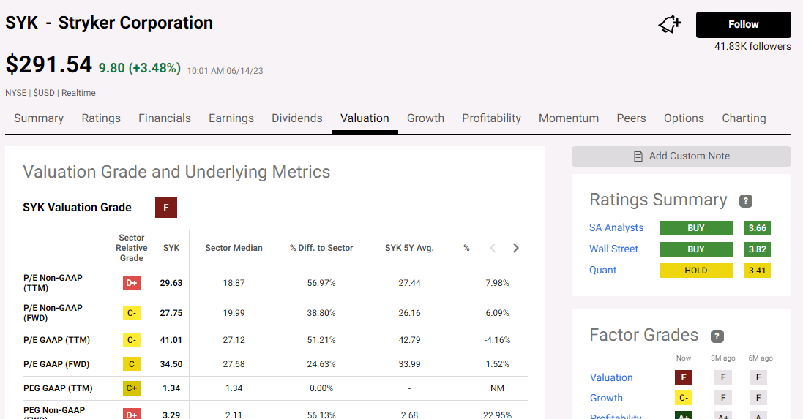The image size is (803, 419).
Task: Click the Sector Median column header
Action: click(234, 248)
